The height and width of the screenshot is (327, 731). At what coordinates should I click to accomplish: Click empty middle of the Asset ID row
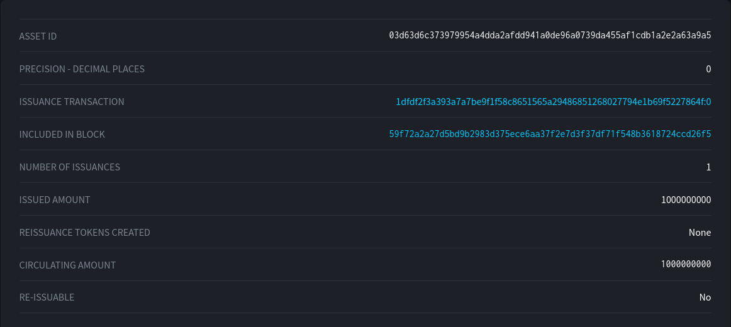point(220,36)
